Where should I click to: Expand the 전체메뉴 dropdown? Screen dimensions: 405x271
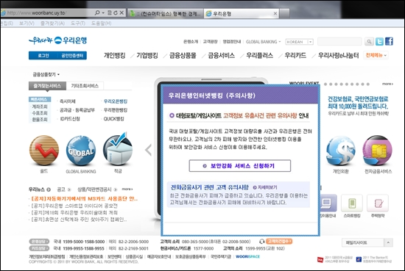pos(376,55)
